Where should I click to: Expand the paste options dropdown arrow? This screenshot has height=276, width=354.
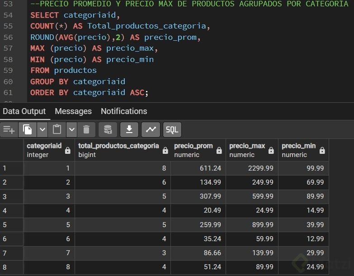click(71, 130)
